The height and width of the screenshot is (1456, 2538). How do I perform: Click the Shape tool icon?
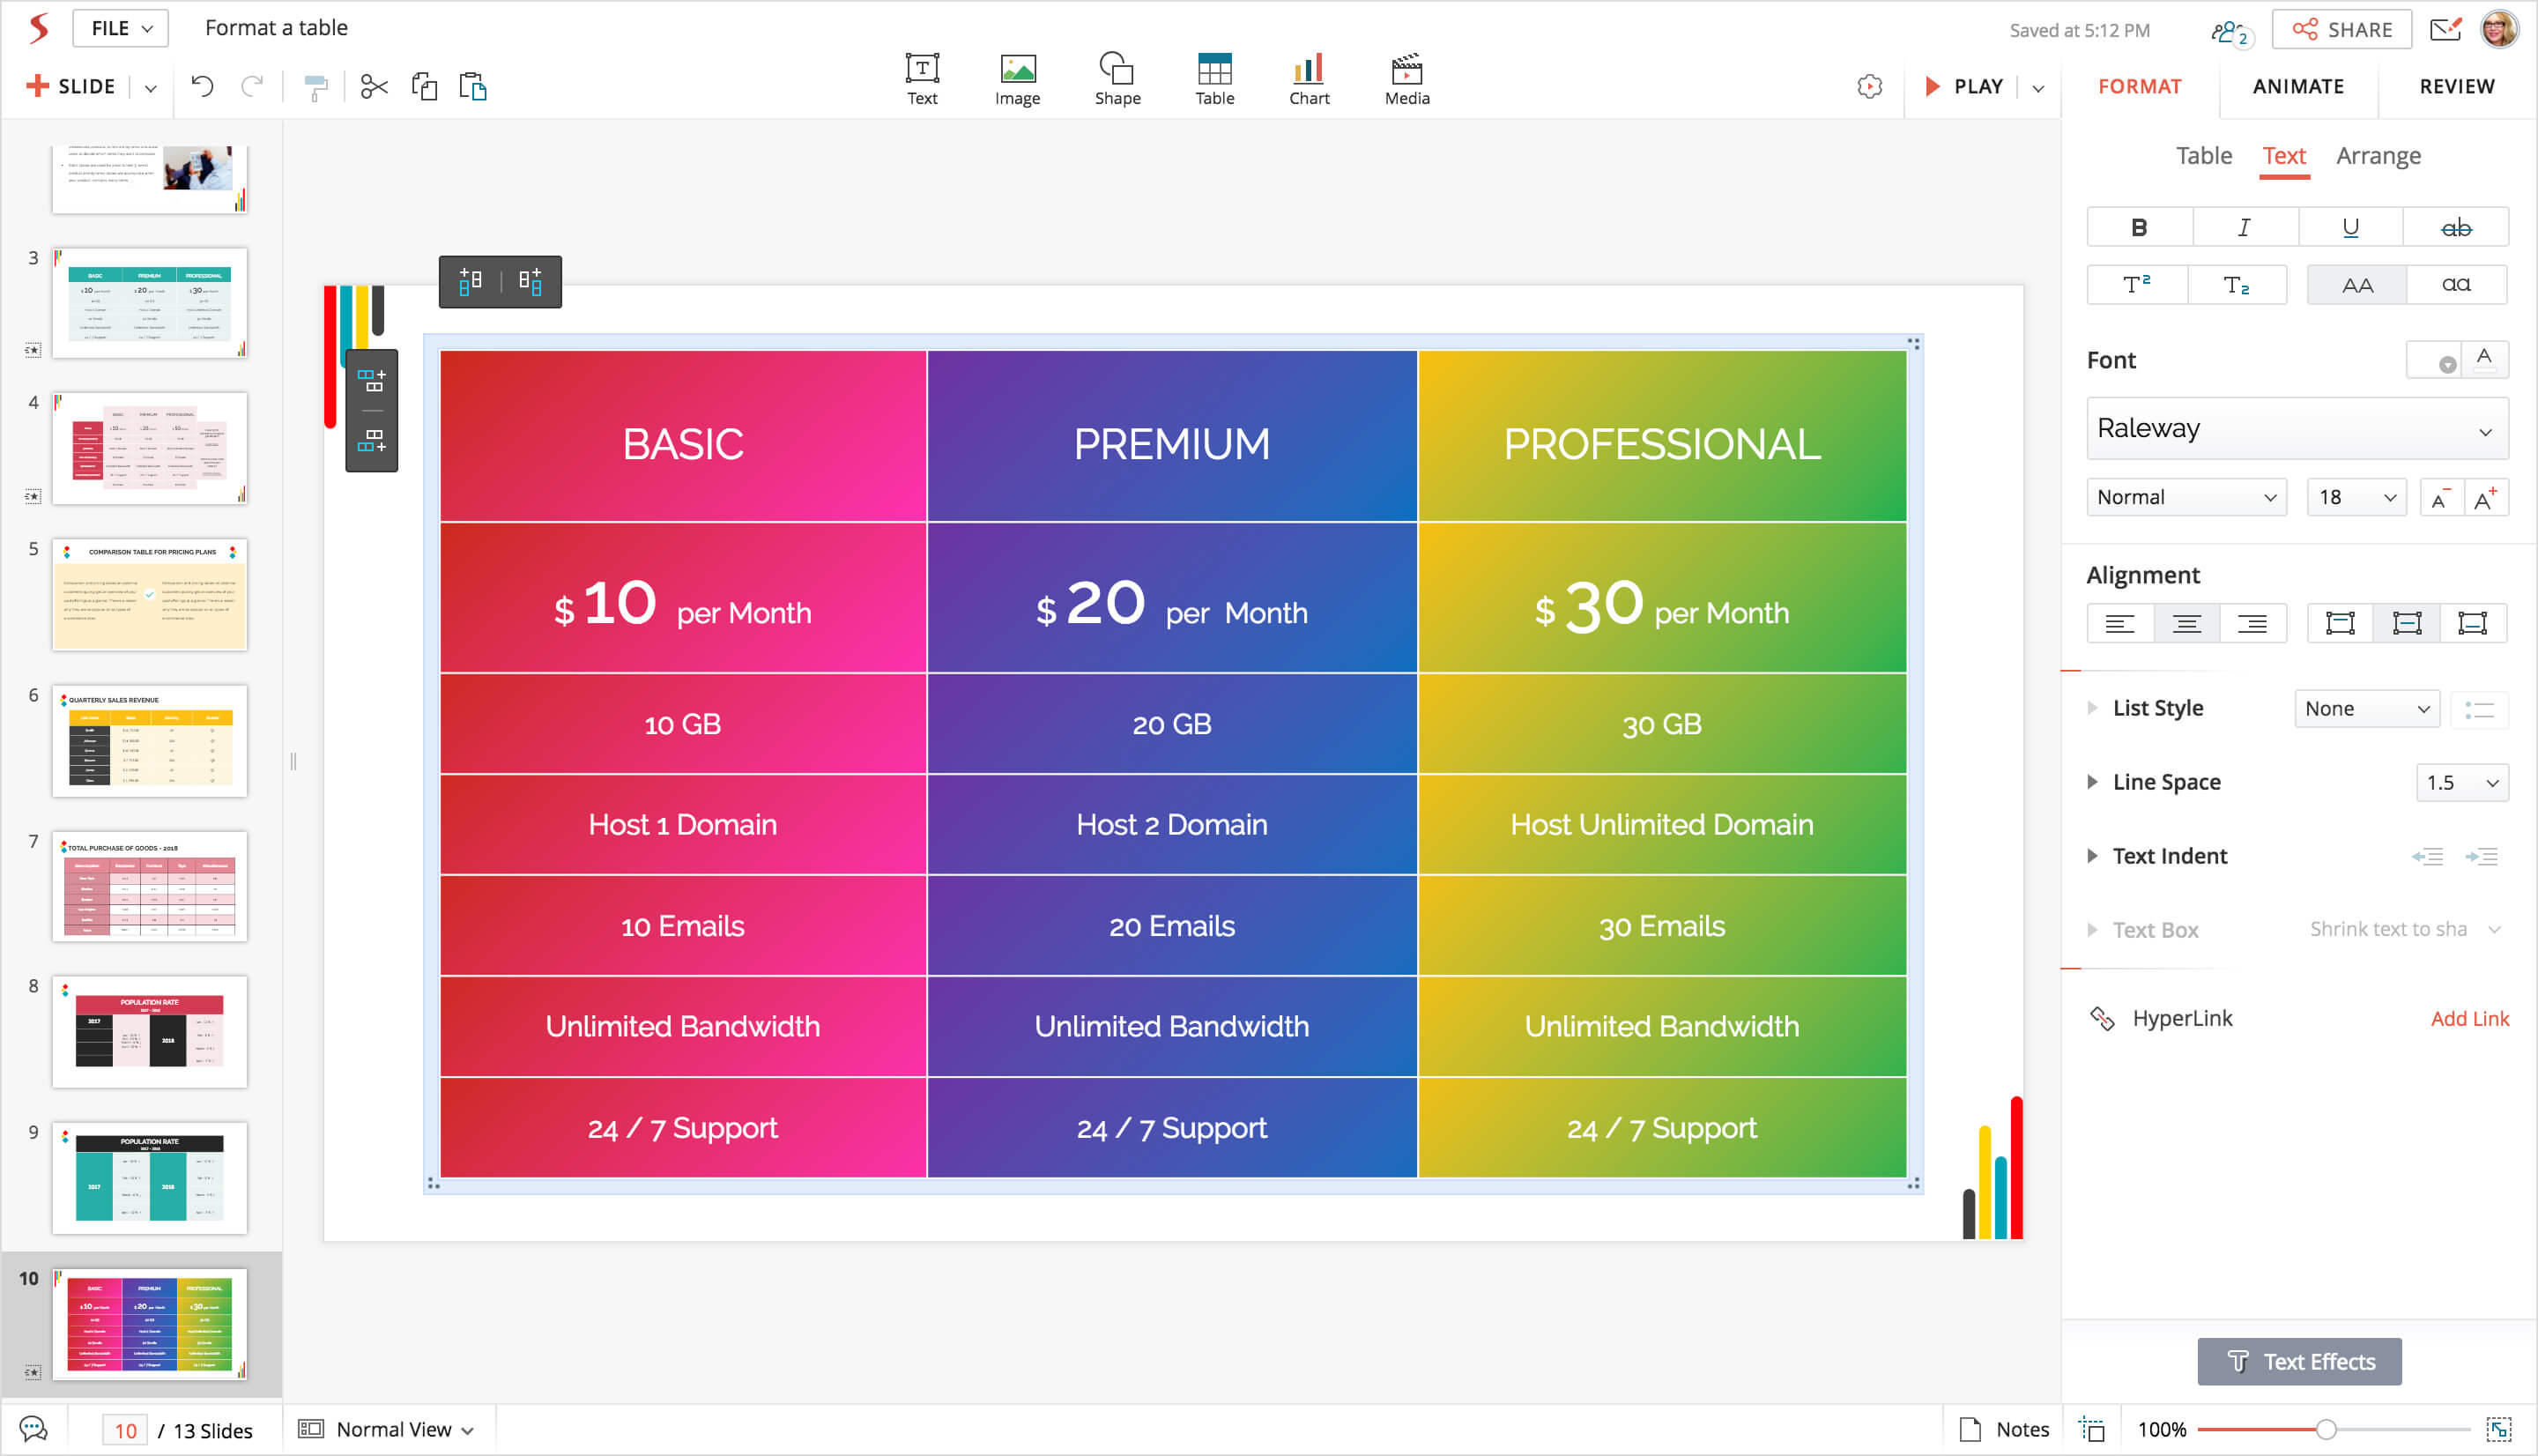coord(1117,78)
